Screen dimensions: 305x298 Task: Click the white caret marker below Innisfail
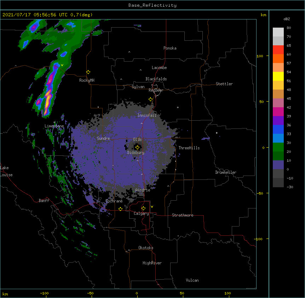(142, 123)
